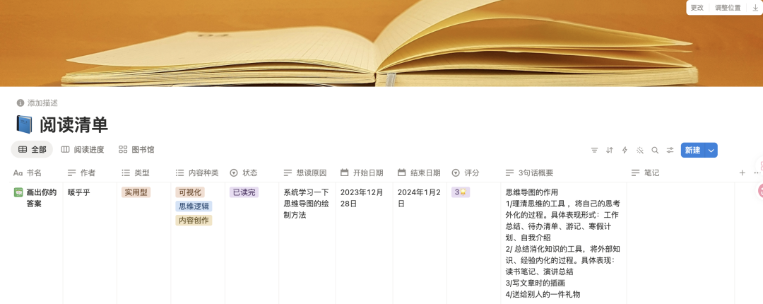
Task: Open the magnifier search icon
Action: coord(655,150)
